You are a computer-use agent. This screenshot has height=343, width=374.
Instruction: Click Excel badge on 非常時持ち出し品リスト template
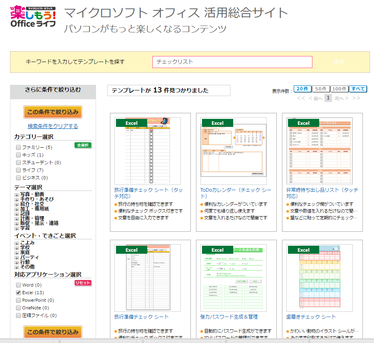pos(304,123)
